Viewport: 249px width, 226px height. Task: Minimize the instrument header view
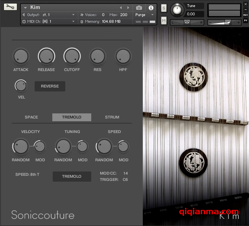(245, 9)
